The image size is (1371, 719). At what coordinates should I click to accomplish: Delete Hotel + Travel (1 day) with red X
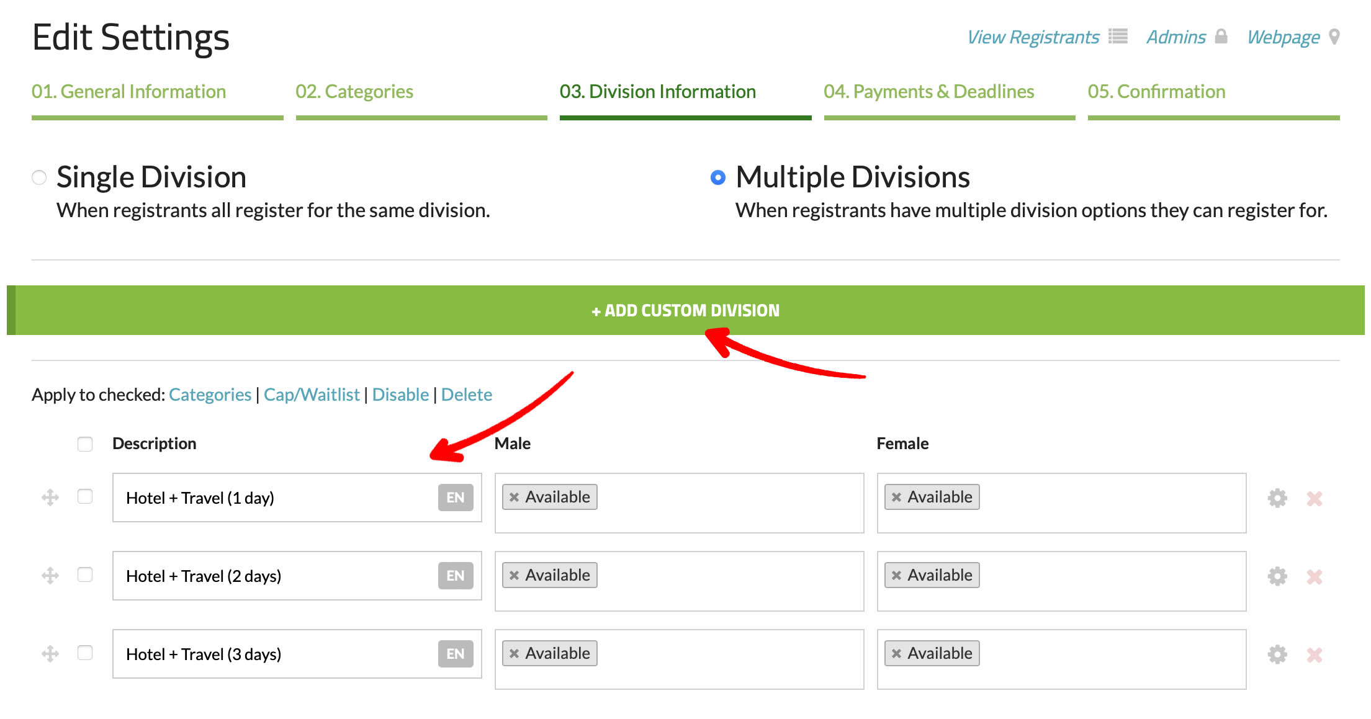pyautogui.click(x=1314, y=498)
